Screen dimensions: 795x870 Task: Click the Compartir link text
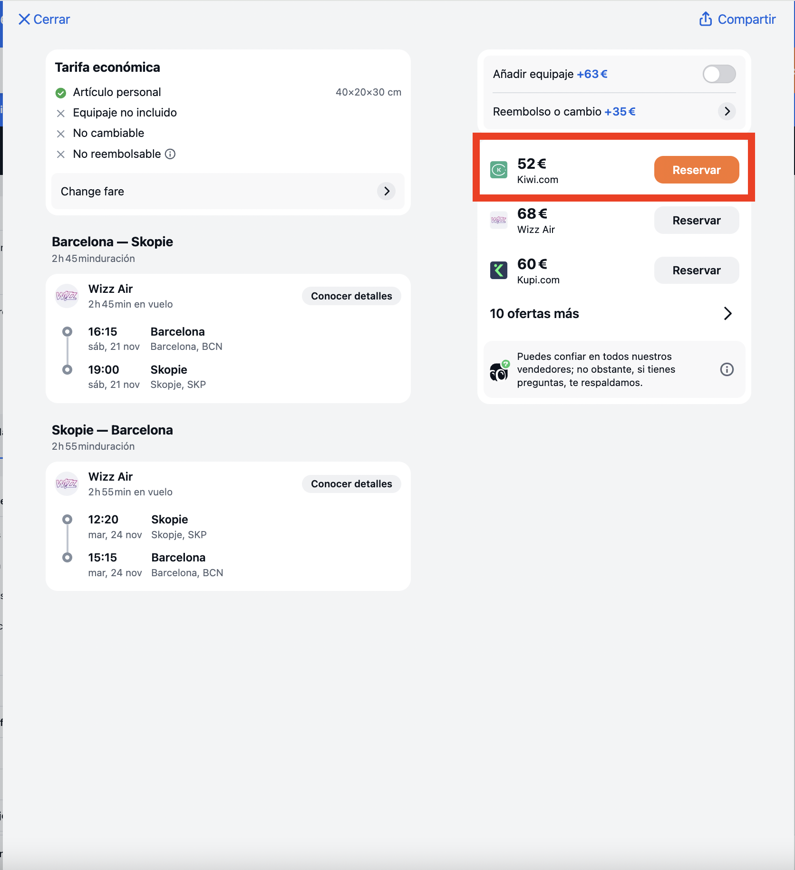pyautogui.click(x=747, y=19)
